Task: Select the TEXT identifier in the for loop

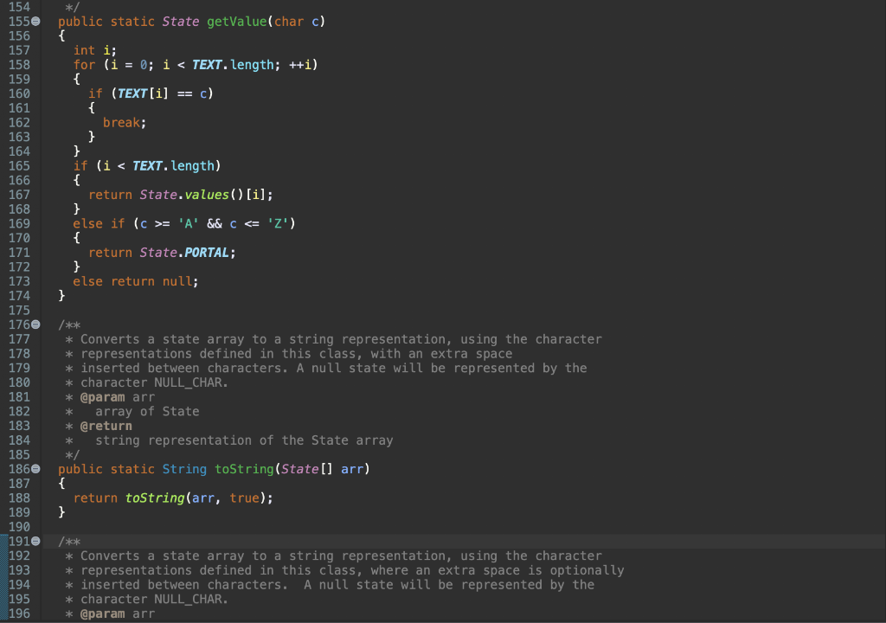Action: pos(208,64)
